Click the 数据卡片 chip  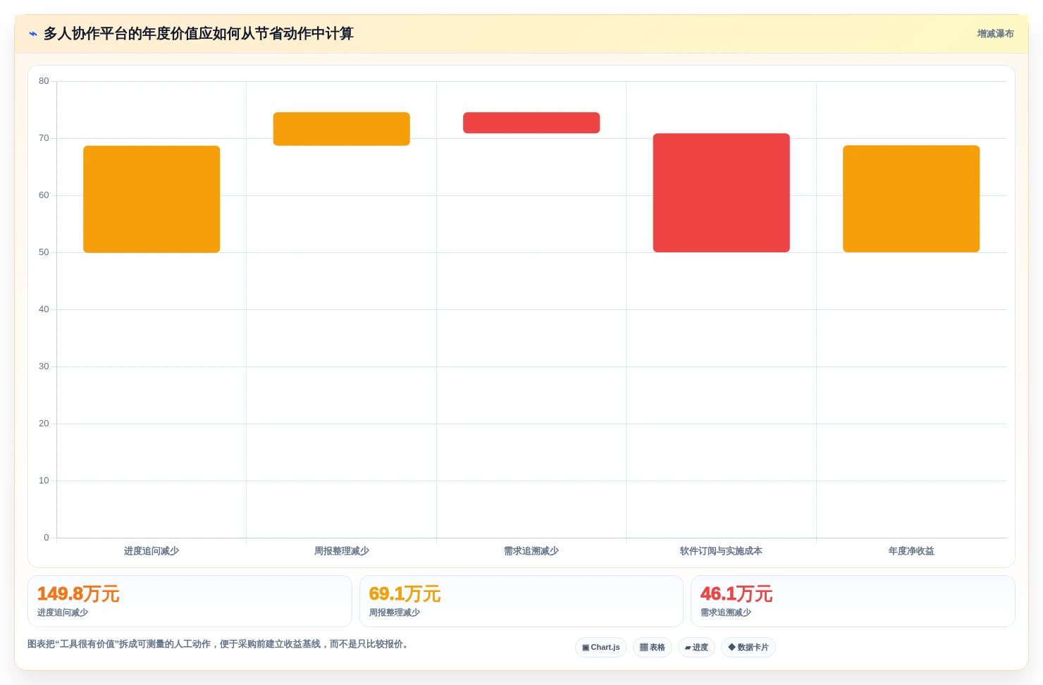pyautogui.click(x=748, y=647)
